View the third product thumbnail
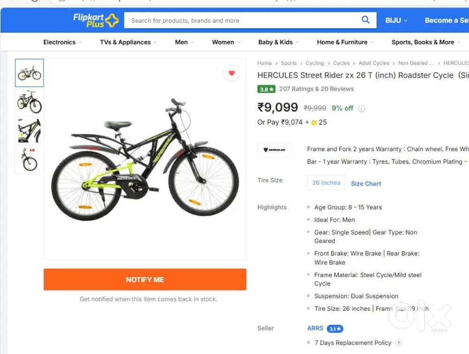The image size is (469, 354). point(30,131)
